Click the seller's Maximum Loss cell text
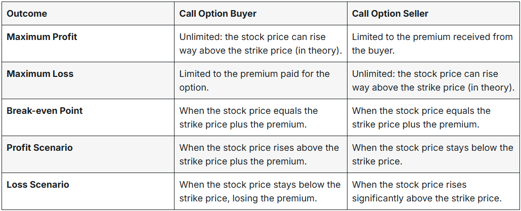This screenshot has height=211, width=521. pos(433,80)
